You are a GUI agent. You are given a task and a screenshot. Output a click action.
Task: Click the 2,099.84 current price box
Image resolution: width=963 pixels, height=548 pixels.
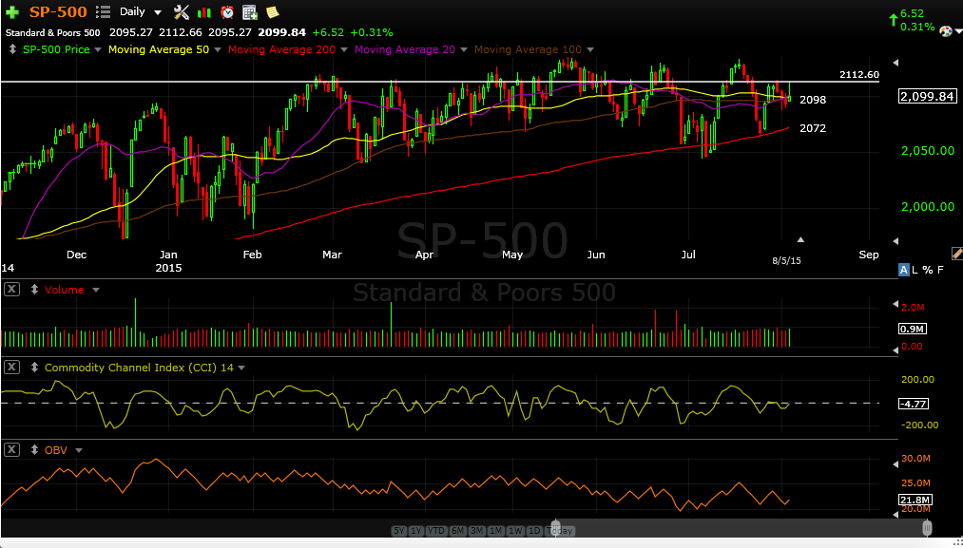pyautogui.click(x=927, y=96)
